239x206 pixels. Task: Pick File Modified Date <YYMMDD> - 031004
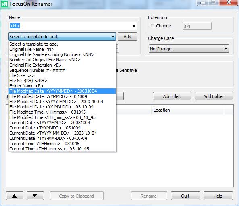tap(62, 96)
